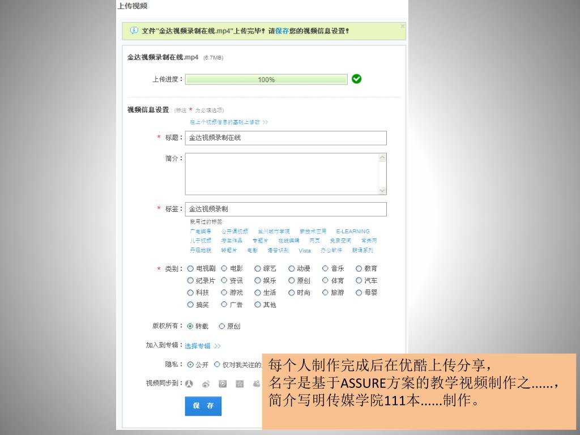Focus the 标题 title input field
Viewport: 580px width, 435px height.
point(286,138)
